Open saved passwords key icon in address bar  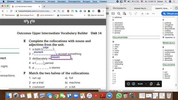click(55, 11)
